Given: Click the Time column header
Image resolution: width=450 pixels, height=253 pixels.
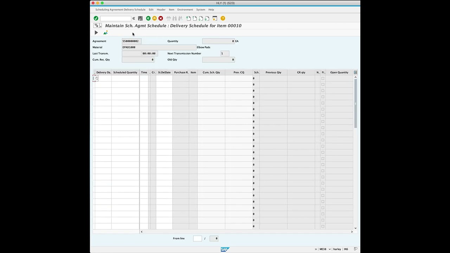Looking at the screenshot, I should pos(144,72).
